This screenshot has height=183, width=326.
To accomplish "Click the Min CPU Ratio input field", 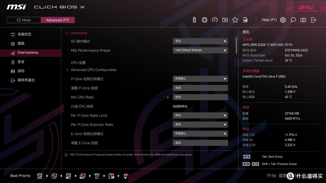I will 200,97.
